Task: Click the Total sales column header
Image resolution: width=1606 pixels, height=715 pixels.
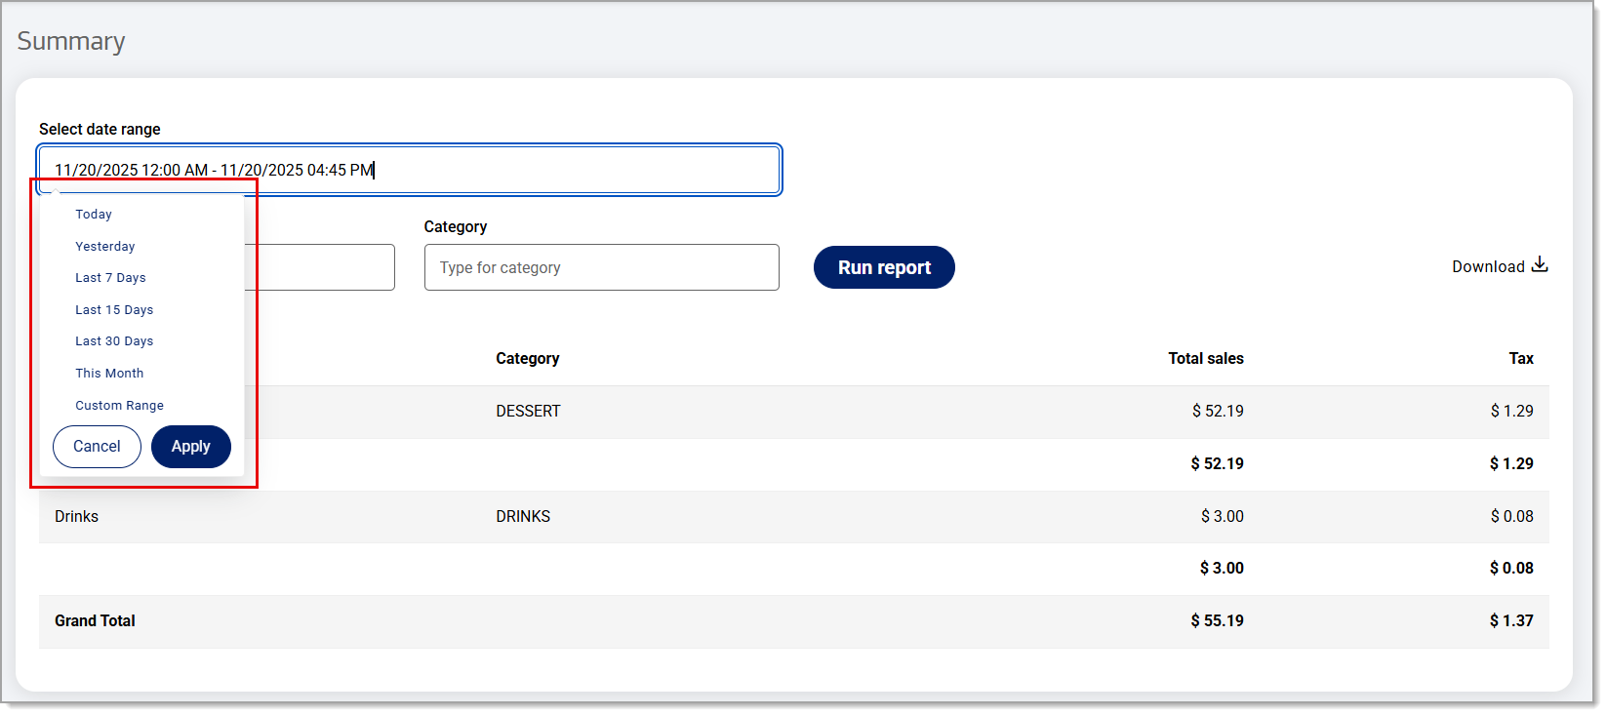Action: pos(1206,359)
